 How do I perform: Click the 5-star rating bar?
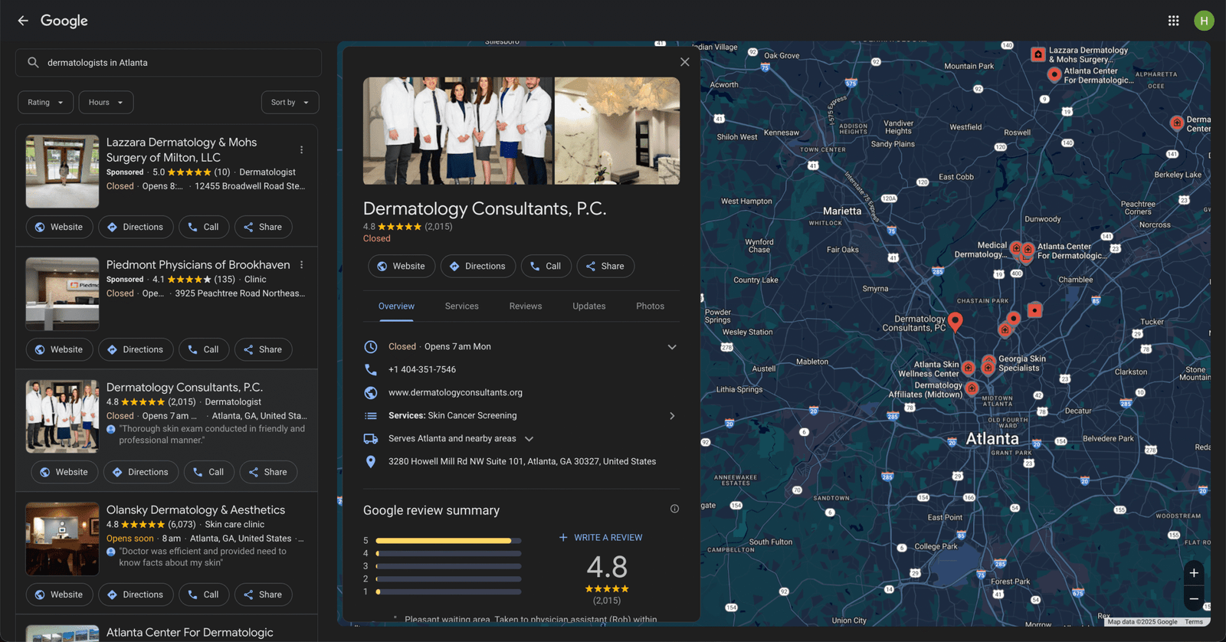click(x=448, y=541)
